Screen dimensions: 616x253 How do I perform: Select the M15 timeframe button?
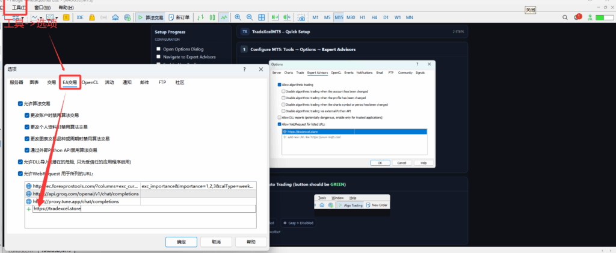(x=339, y=17)
